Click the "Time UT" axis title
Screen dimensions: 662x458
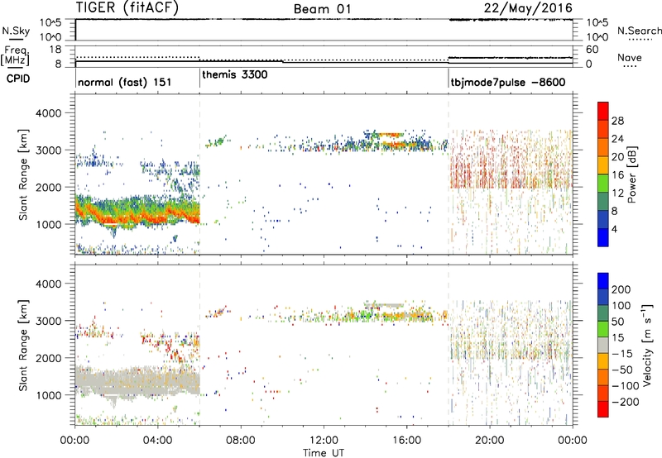click(x=324, y=452)
